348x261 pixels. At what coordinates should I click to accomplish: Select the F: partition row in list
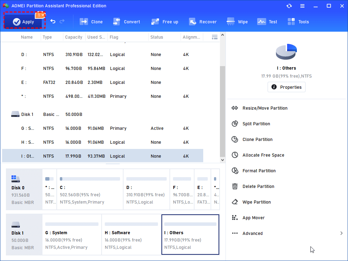tap(103, 69)
